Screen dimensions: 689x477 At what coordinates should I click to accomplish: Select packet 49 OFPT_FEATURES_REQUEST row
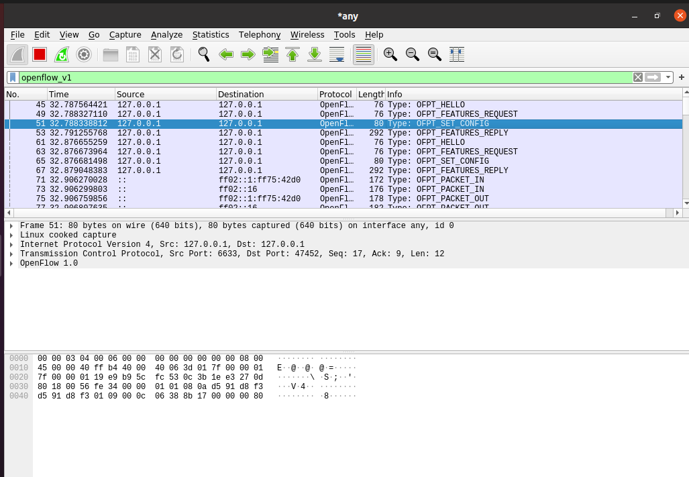tap(343, 114)
